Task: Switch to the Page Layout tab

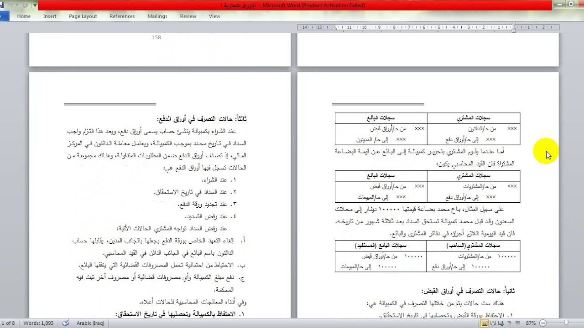Action: click(83, 16)
